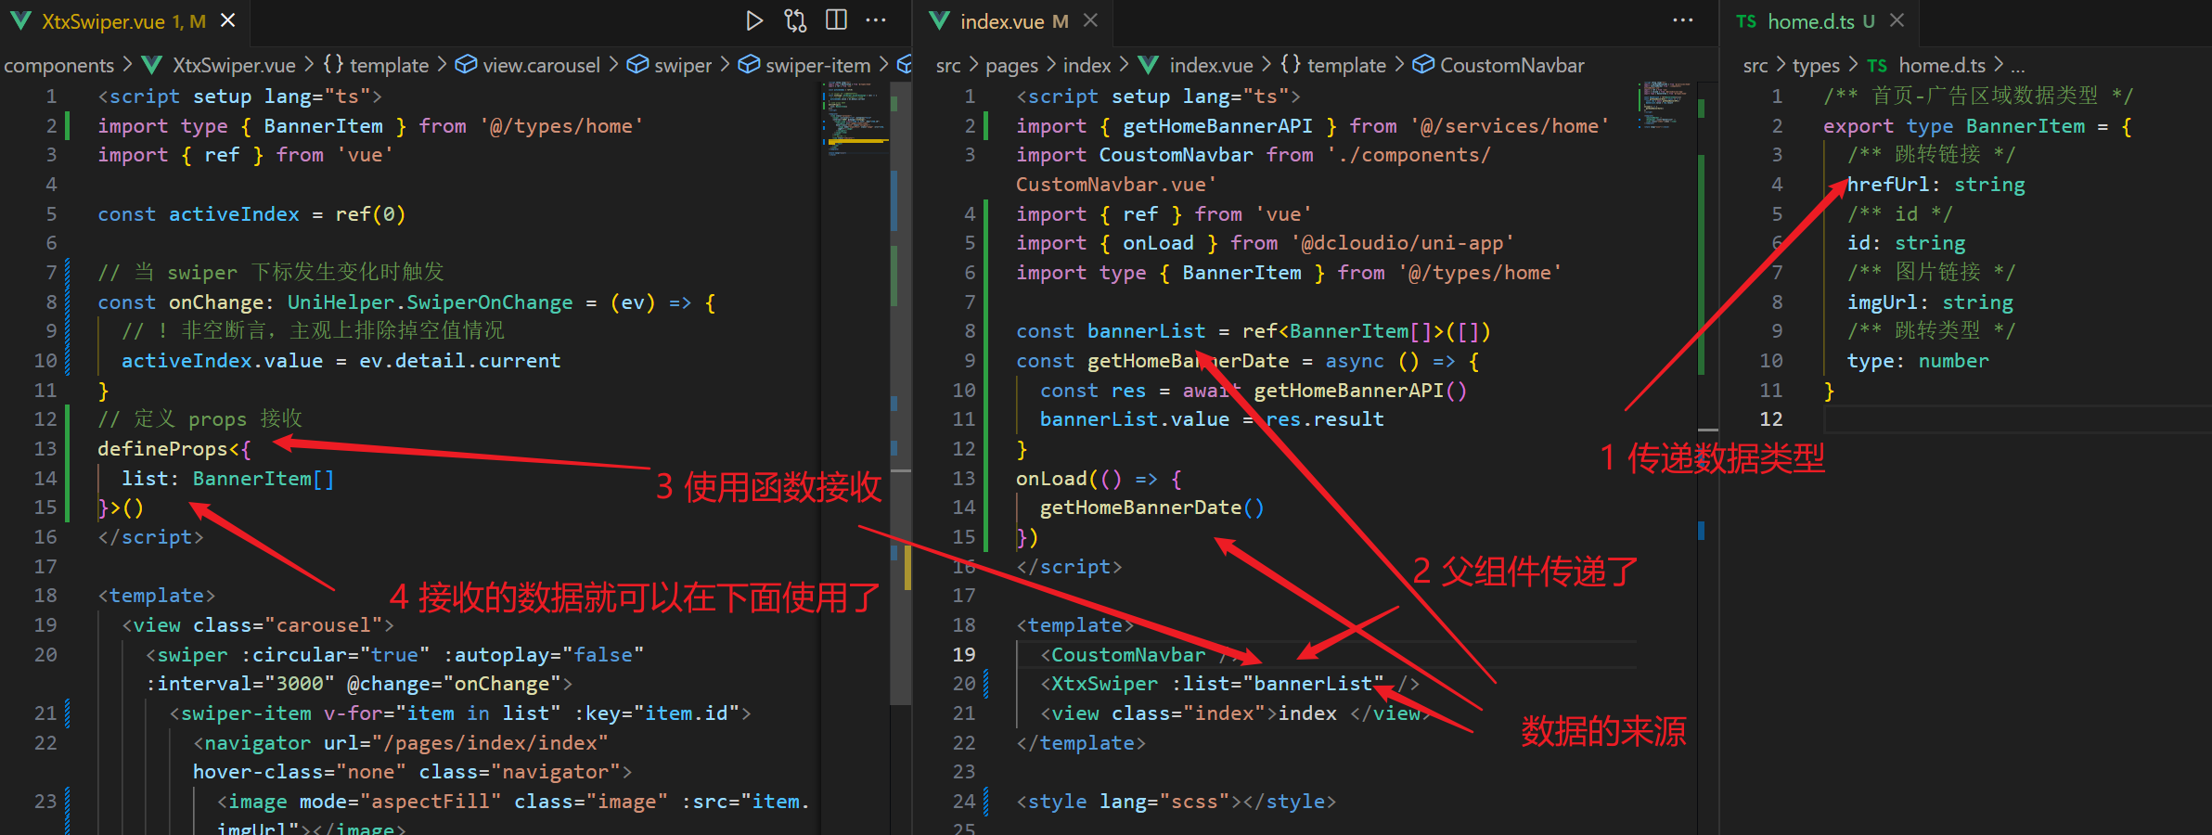The width and height of the screenshot is (2212, 835).
Task: Open more actions menu in XtxSwiper editor
Action: click(x=876, y=20)
